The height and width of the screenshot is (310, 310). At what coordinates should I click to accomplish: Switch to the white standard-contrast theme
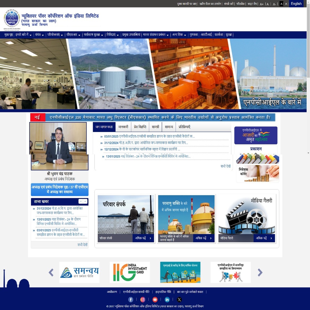coord(286,4)
